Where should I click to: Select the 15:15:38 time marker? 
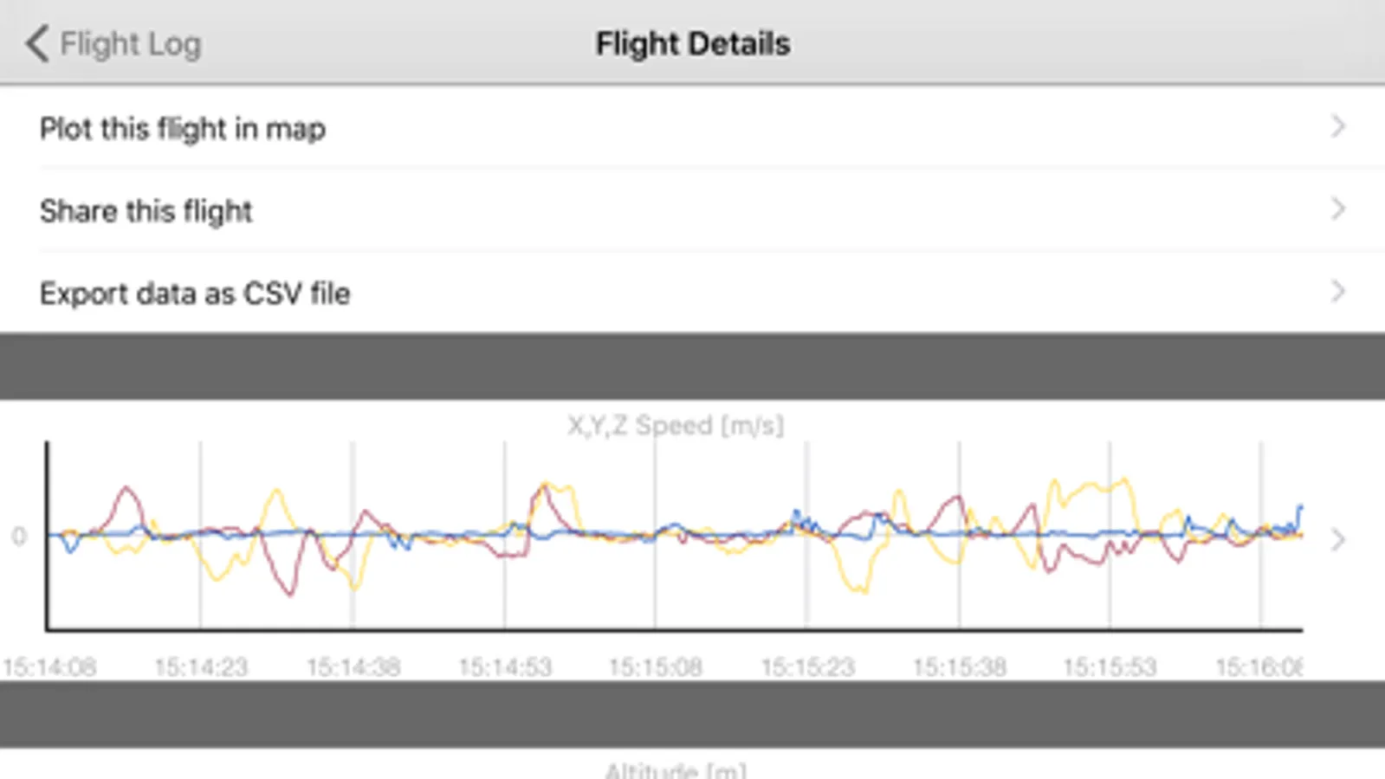click(x=960, y=667)
